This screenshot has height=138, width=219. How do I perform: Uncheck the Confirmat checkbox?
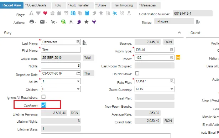click(x=43, y=105)
